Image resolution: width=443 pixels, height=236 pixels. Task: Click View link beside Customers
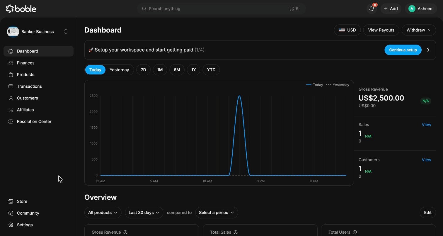[x=426, y=160]
